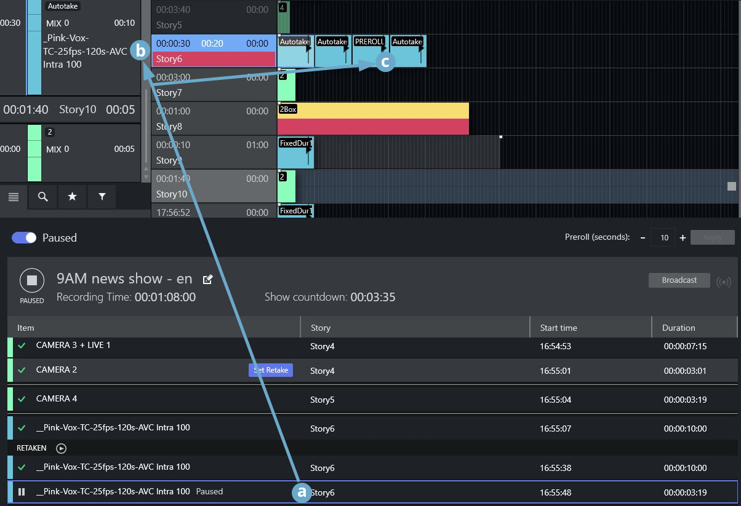Click Set Retake on CAMERA 2
741x506 pixels.
[x=271, y=370]
